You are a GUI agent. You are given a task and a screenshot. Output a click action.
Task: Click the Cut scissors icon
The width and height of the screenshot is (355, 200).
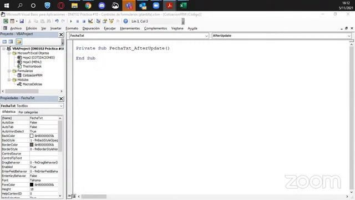[29, 21]
